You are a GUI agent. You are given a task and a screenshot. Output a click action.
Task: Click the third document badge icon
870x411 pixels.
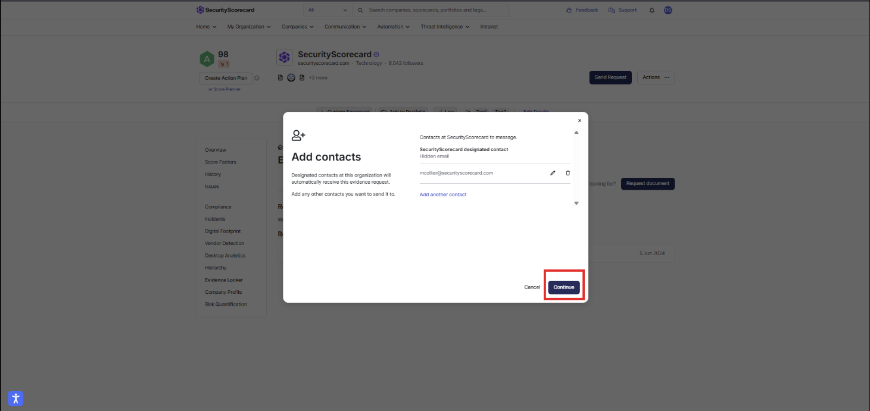pyautogui.click(x=302, y=77)
